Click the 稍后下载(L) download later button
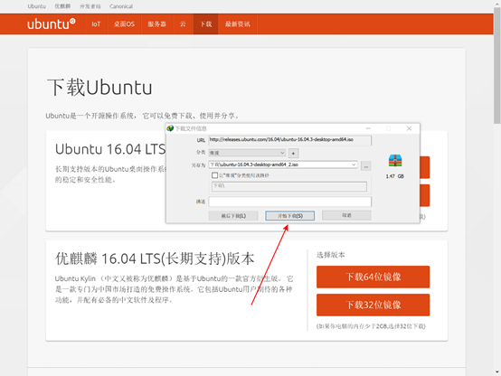This screenshot has width=501, height=376. (233, 216)
